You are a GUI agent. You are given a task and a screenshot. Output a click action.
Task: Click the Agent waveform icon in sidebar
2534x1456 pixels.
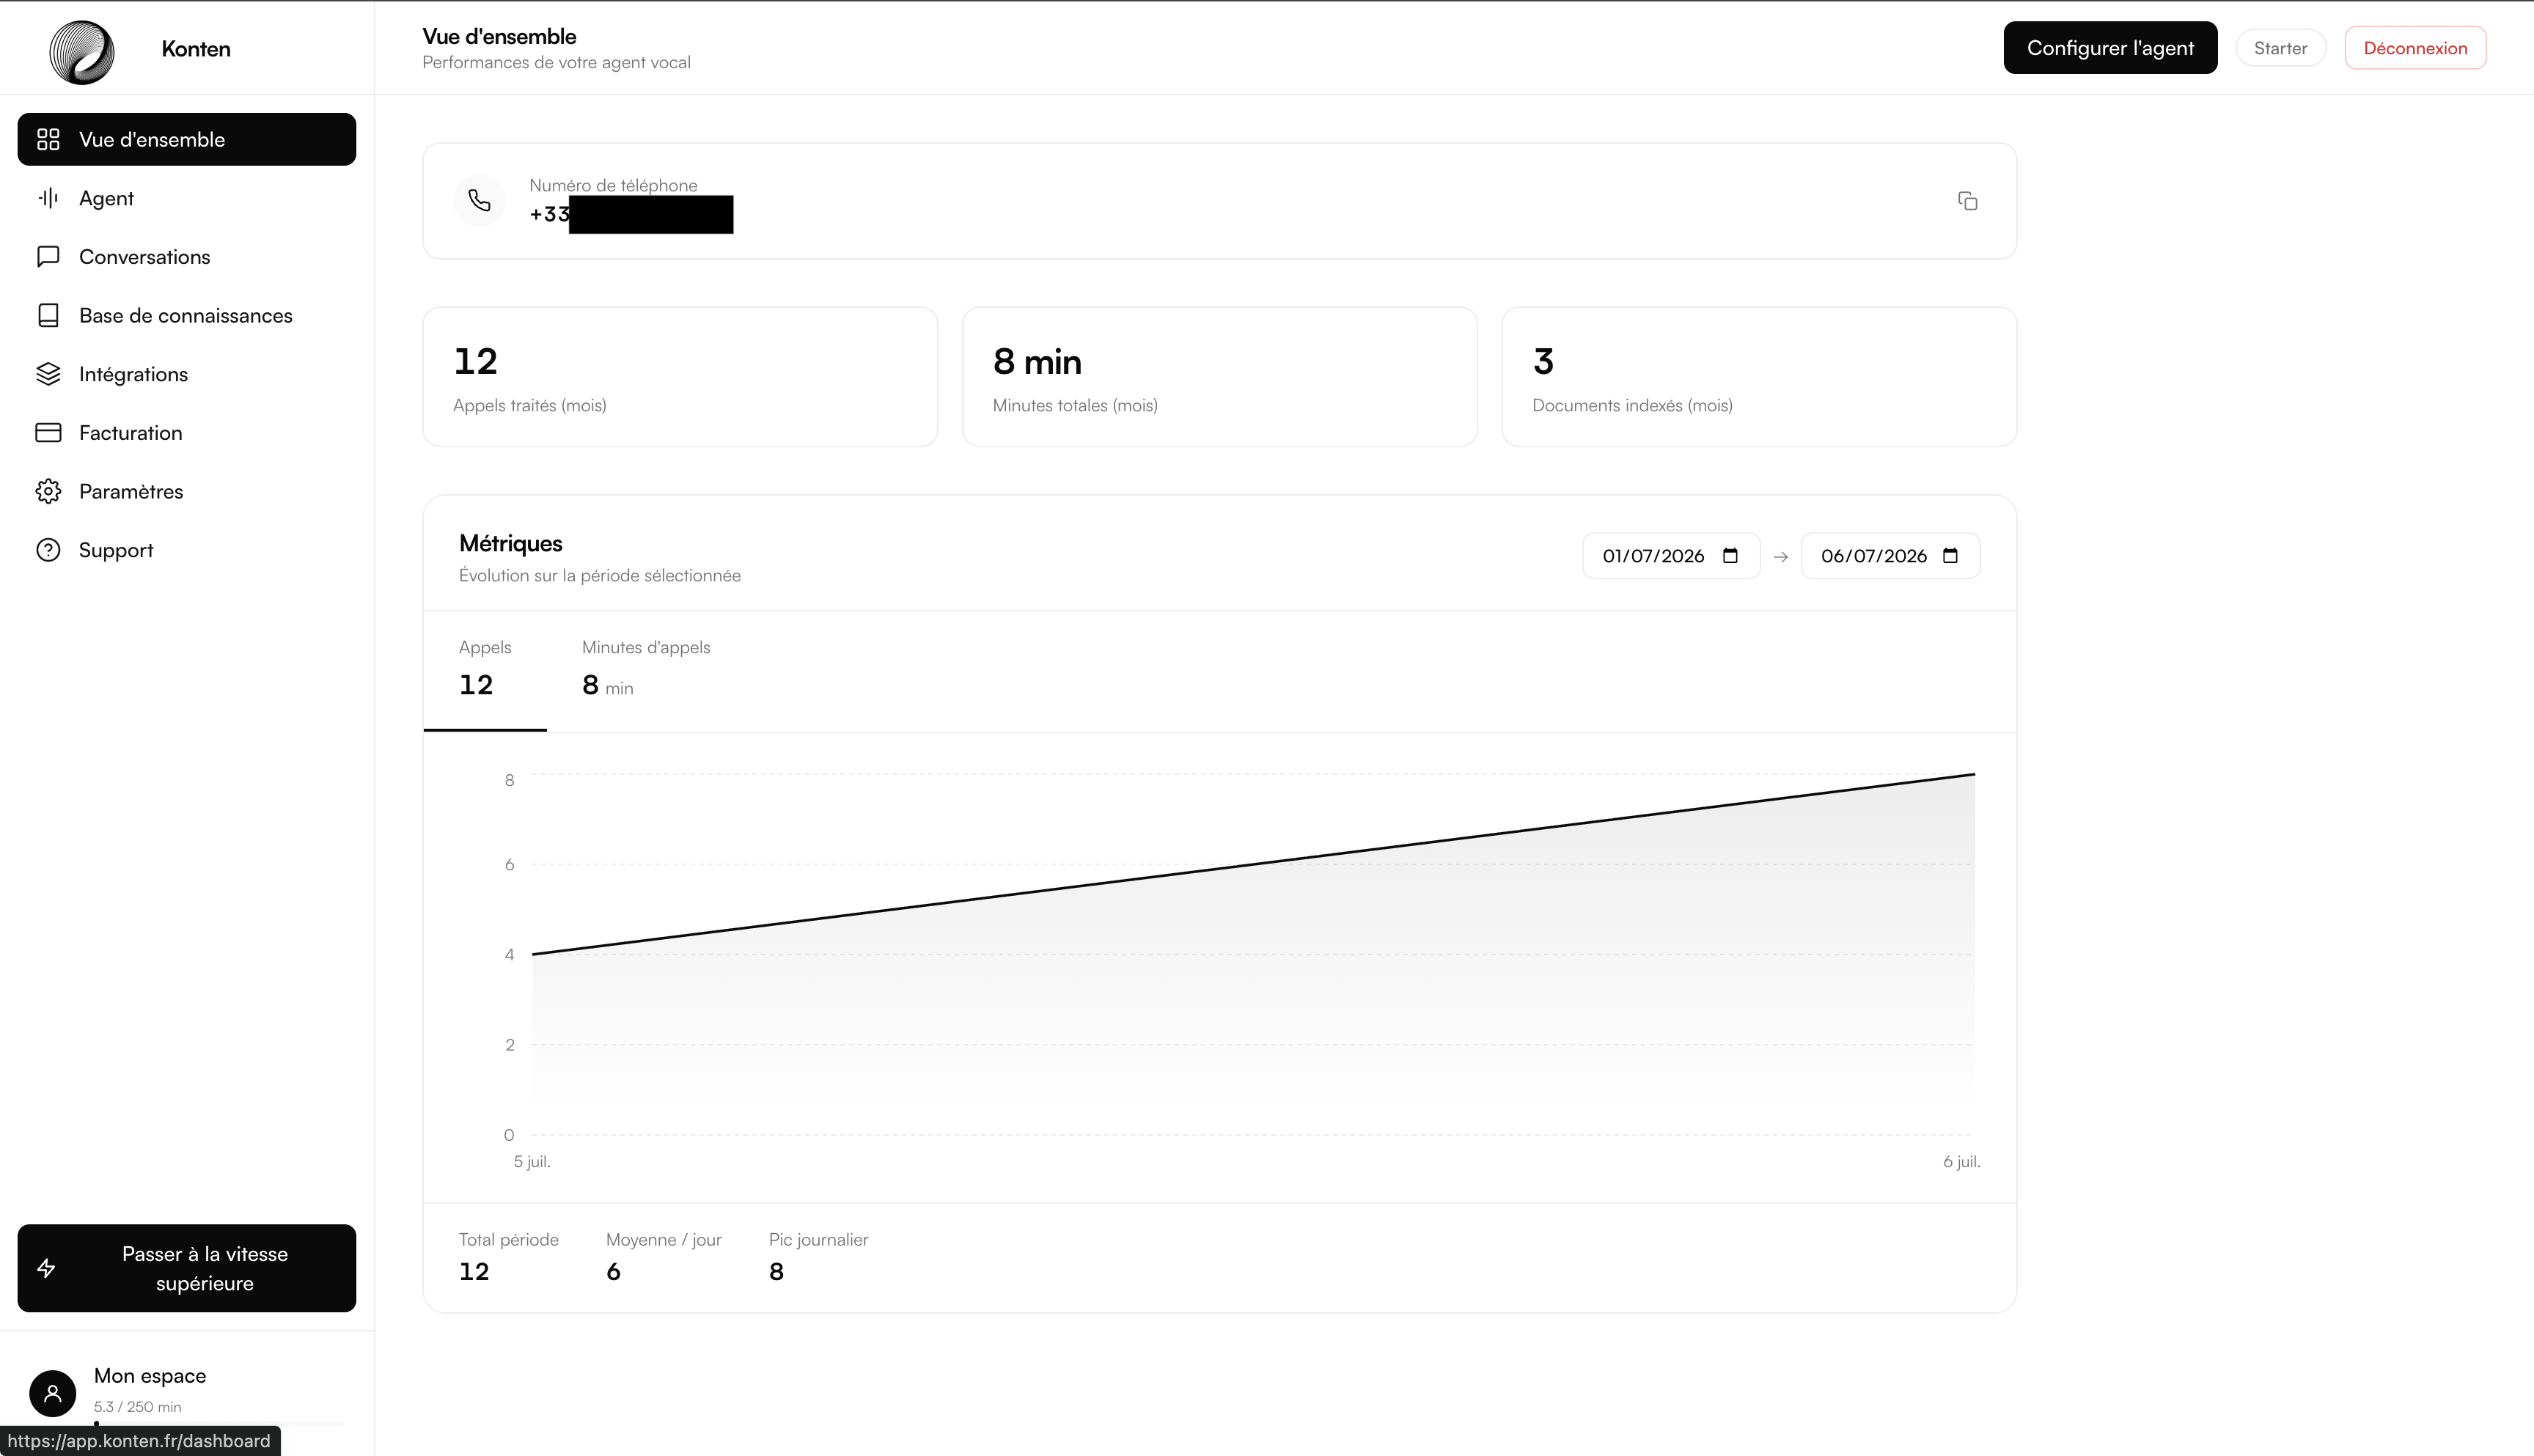[48, 198]
